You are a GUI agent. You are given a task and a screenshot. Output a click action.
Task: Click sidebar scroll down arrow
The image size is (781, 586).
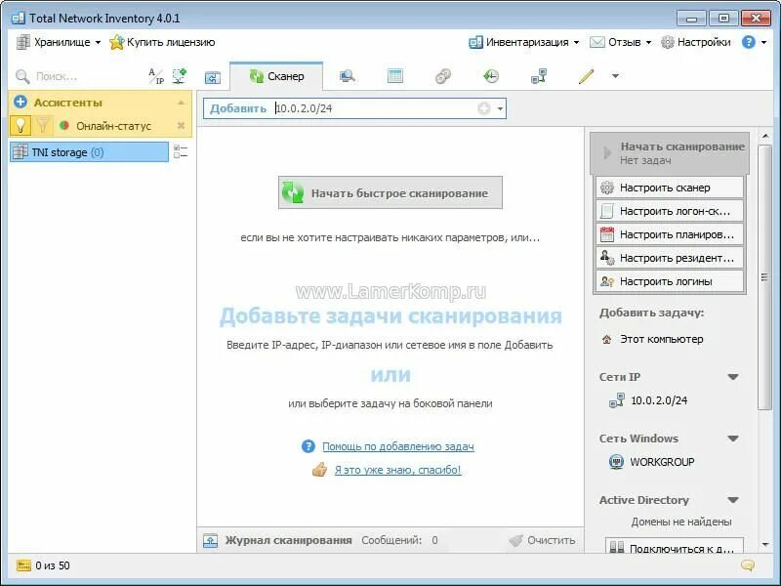pos(765,545)
